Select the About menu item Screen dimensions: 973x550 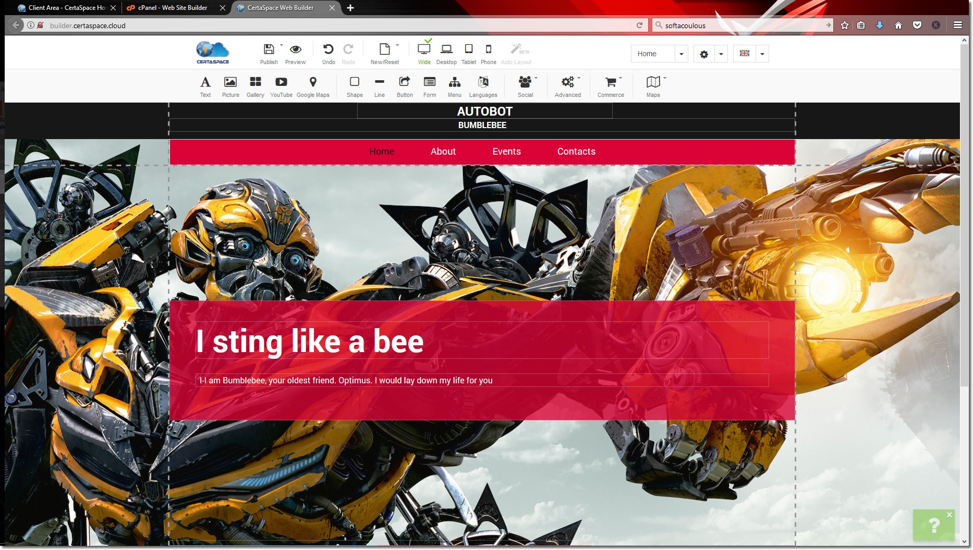pos(443,152)
